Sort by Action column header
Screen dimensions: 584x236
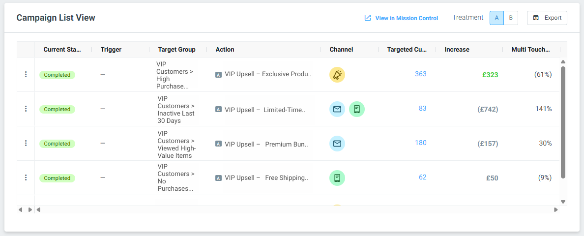(x=225, y=50)
